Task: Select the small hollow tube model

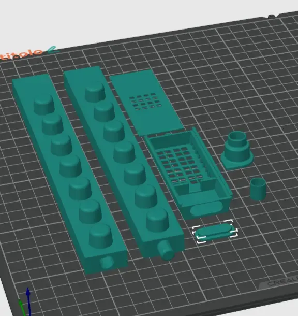Action: point(258,189)
